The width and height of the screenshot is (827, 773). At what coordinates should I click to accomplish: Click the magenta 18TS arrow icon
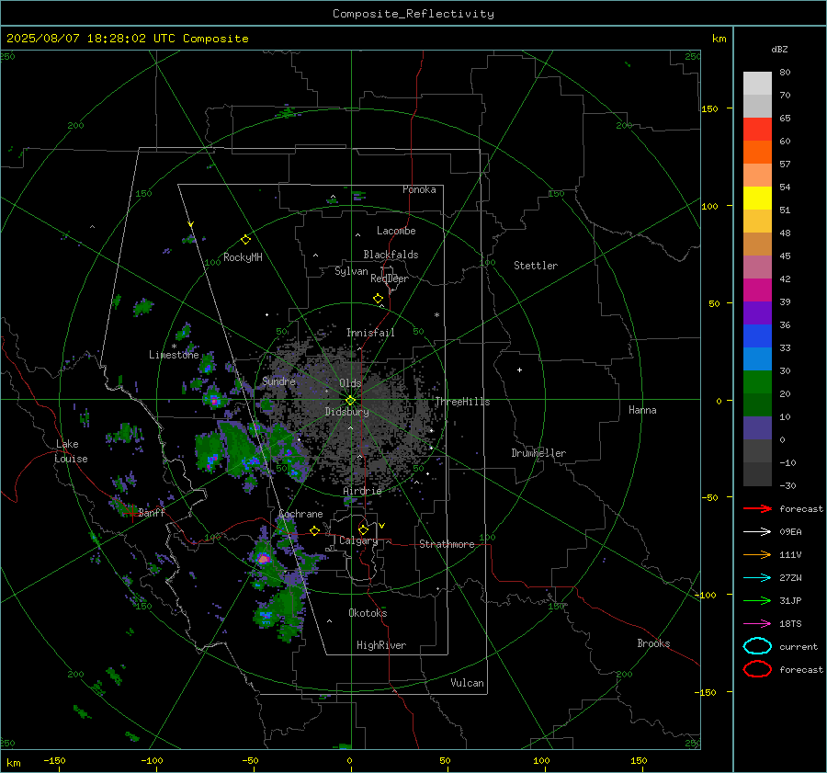tap(757, 624)
